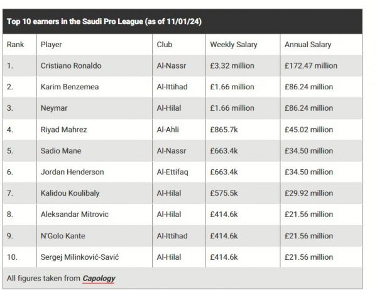Open the Capology source link
377x290 pixels.
click(99, 278)
